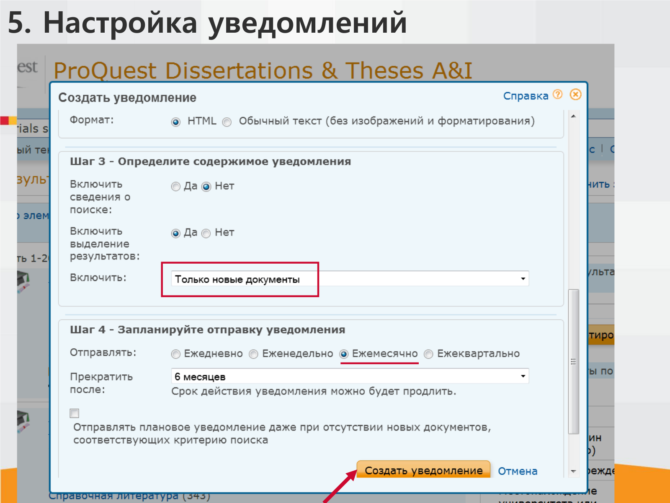Select Ежедневно sending frequency

point(176,354)
